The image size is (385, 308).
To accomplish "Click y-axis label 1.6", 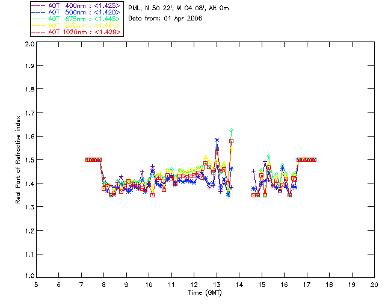I will click(29, 137).
